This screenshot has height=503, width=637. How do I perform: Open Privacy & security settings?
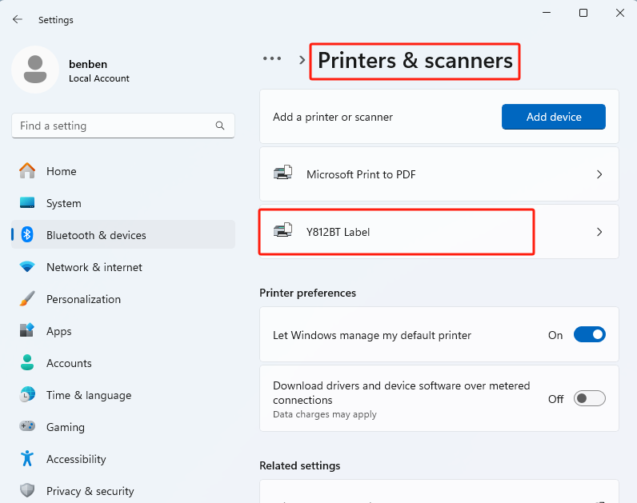(x=123, y=490)
